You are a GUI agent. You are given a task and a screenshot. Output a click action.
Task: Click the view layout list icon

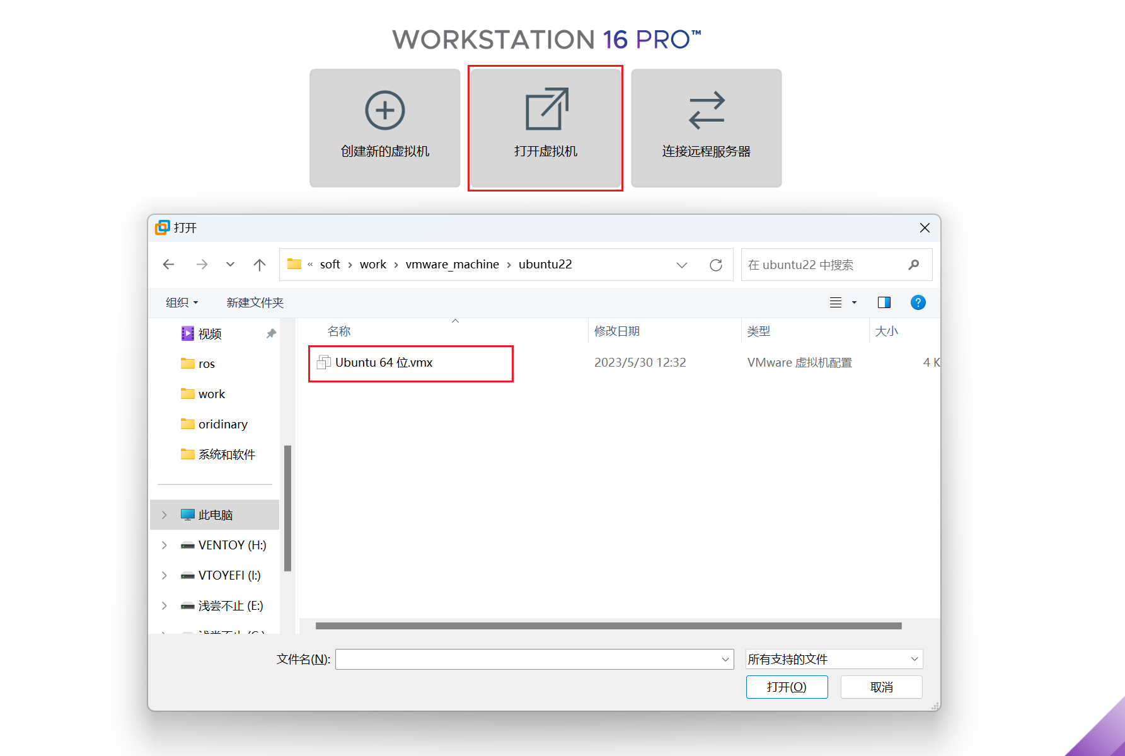point(836,302)
